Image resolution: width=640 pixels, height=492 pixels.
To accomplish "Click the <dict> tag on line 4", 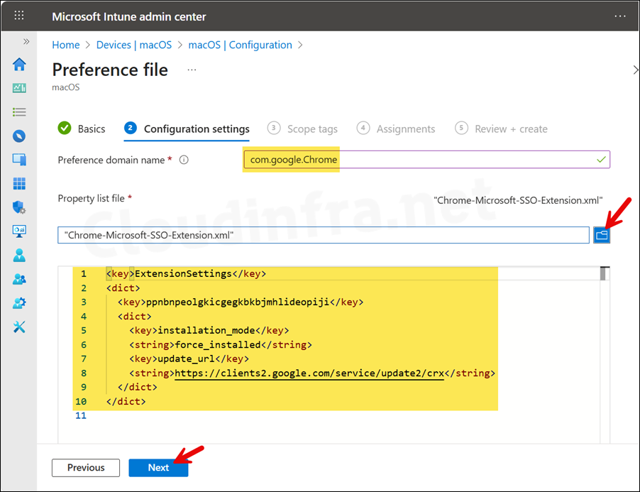I will coord(134,317).
